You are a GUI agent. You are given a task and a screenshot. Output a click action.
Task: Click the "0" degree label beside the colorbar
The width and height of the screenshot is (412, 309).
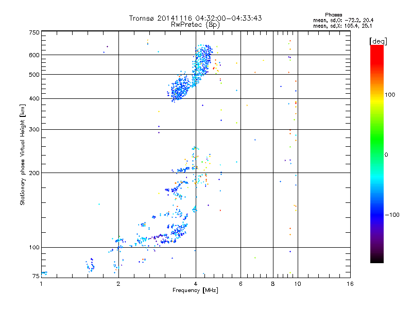pos(386,155)
